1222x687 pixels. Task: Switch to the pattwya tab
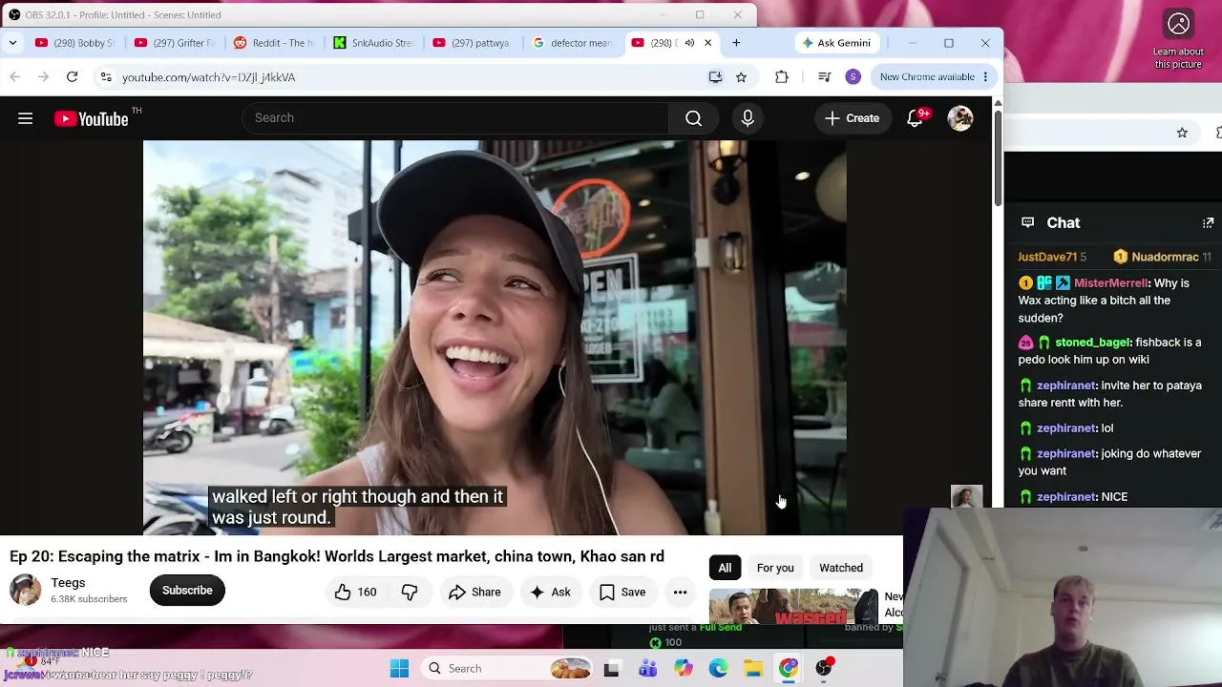point(473,43)
